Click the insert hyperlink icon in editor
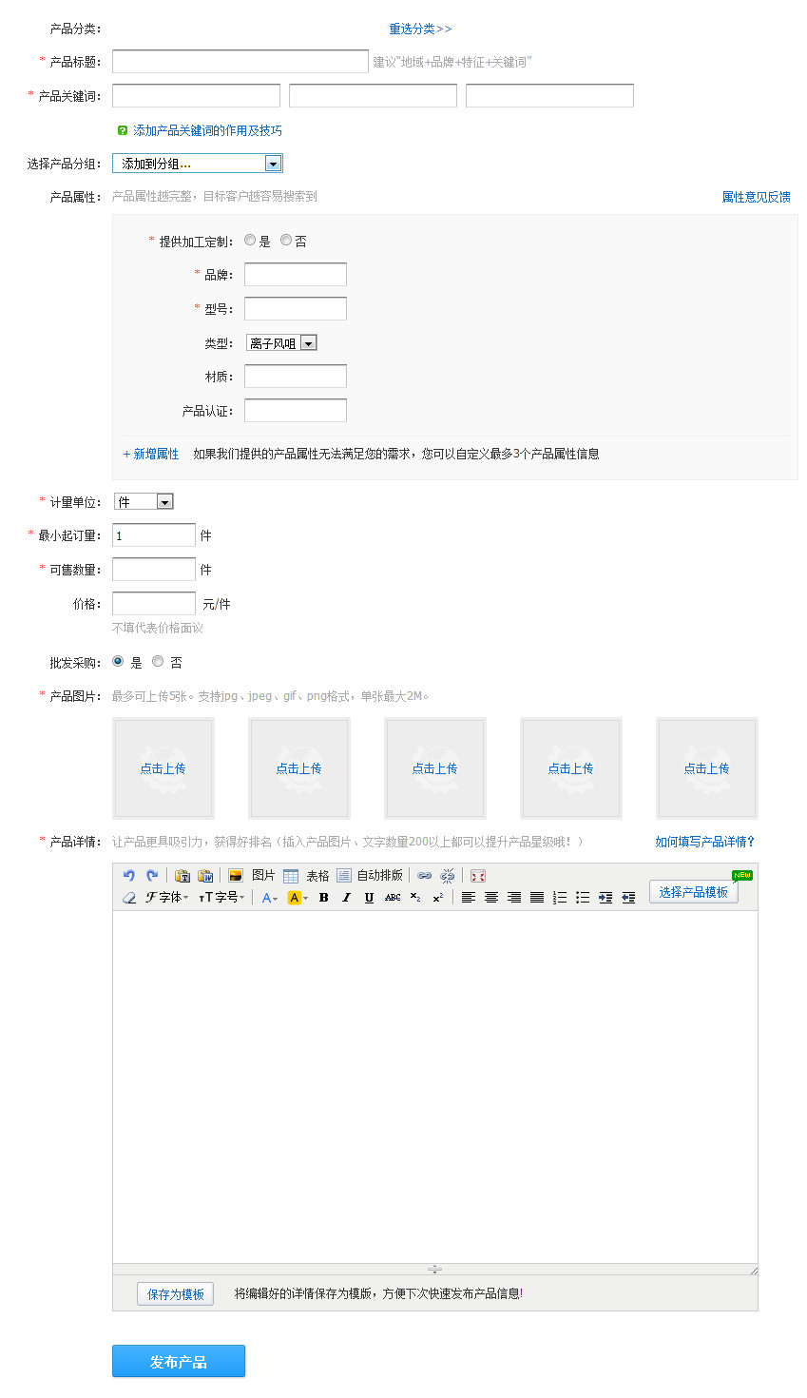The height and width of the screenshot is (1398, 807). click(425, 876)
